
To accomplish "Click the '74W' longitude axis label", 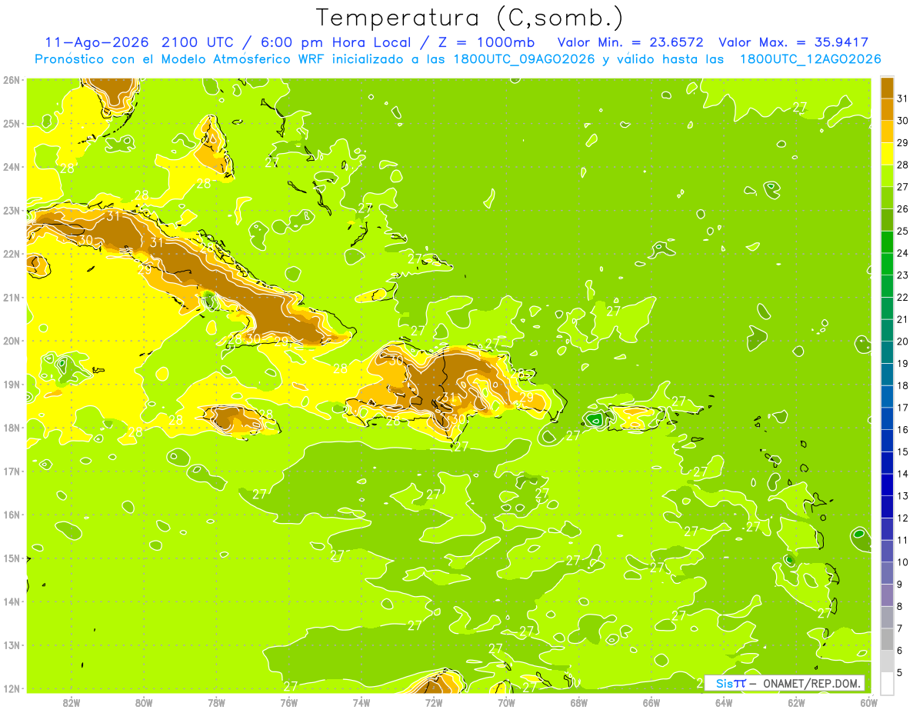I will tap(362, 702).
